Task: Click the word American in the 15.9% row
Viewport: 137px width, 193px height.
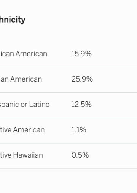Action: 31,54
